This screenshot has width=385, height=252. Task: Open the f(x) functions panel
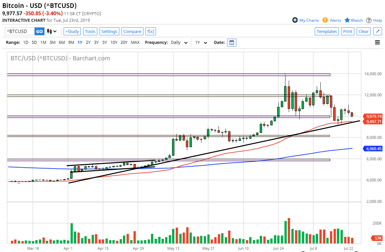(150, 31)
